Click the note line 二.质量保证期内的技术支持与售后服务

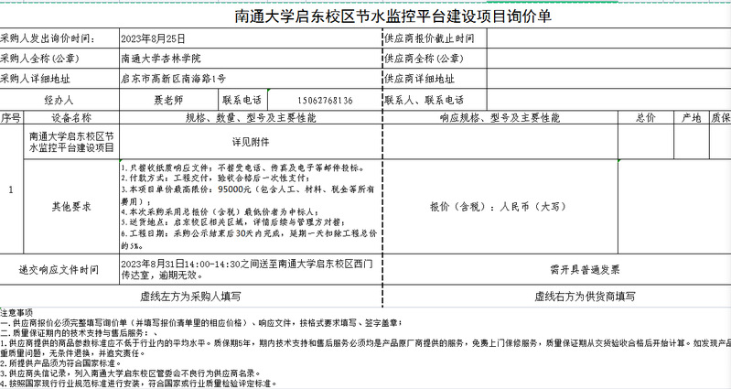pyautogui.click(x=79, y=333)
